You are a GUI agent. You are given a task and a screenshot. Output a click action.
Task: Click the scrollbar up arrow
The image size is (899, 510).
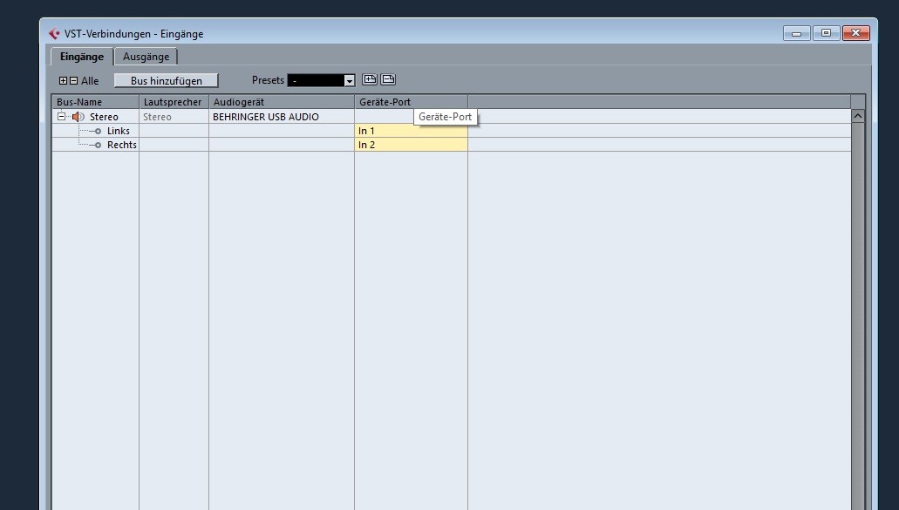858,116
